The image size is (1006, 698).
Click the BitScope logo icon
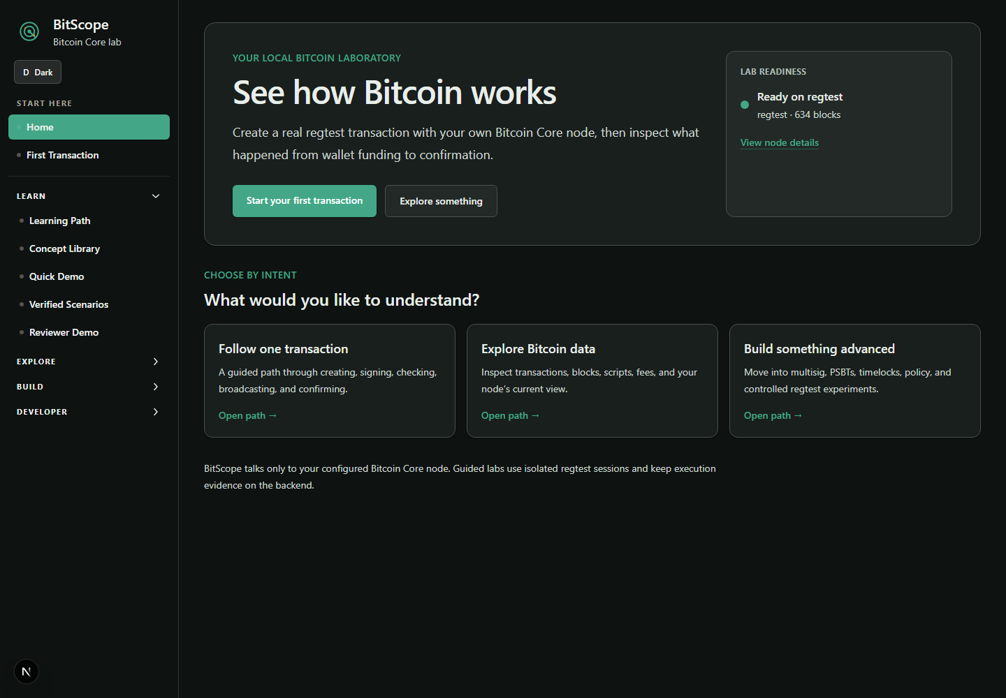tap(29, 31)
